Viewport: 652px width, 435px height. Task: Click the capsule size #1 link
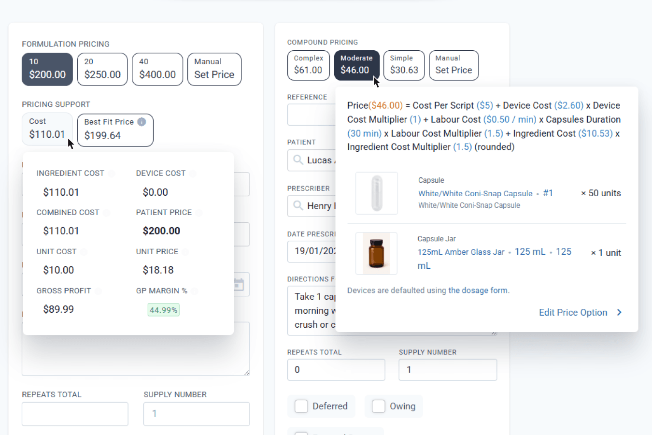point(548,193)
